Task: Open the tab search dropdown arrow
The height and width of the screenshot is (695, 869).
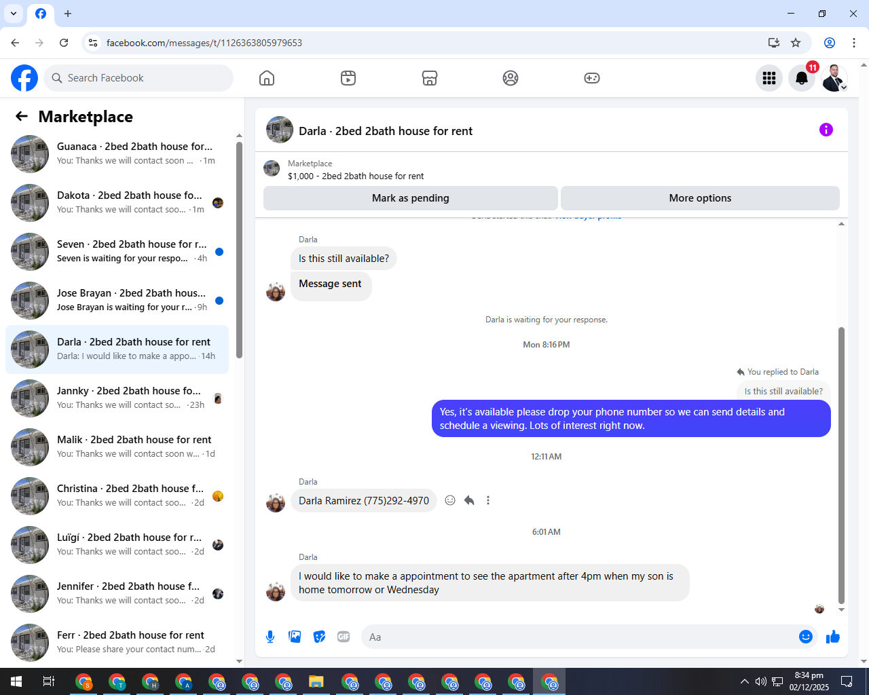Action: coord(14,14)
